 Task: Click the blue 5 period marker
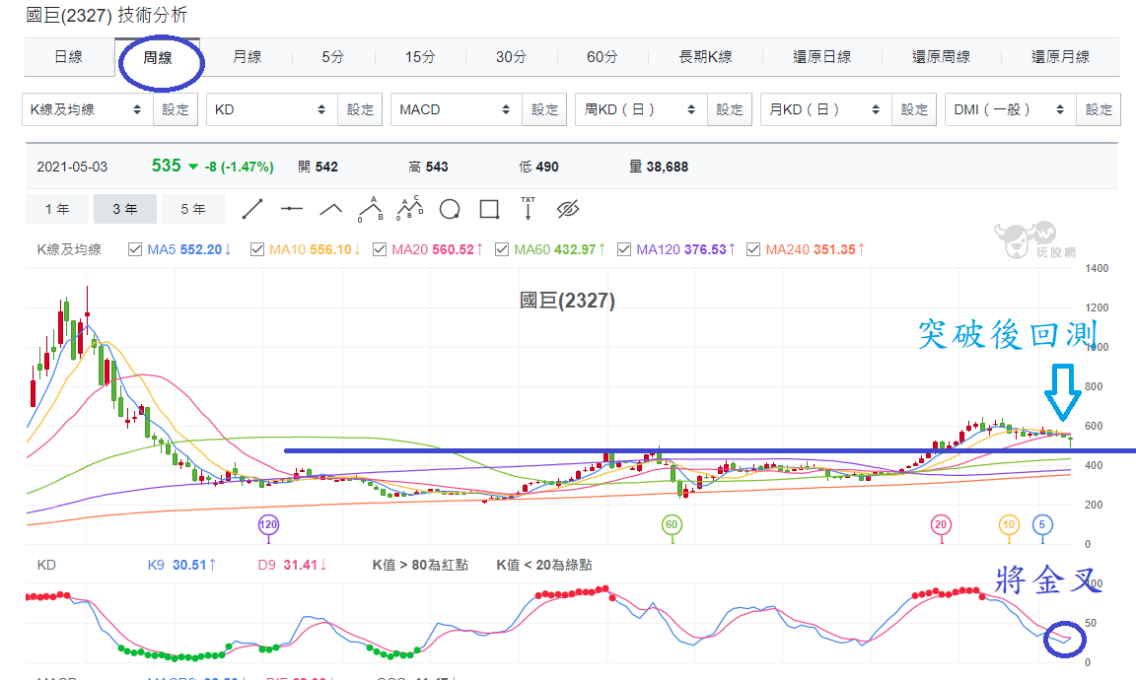click(1042, 525)
